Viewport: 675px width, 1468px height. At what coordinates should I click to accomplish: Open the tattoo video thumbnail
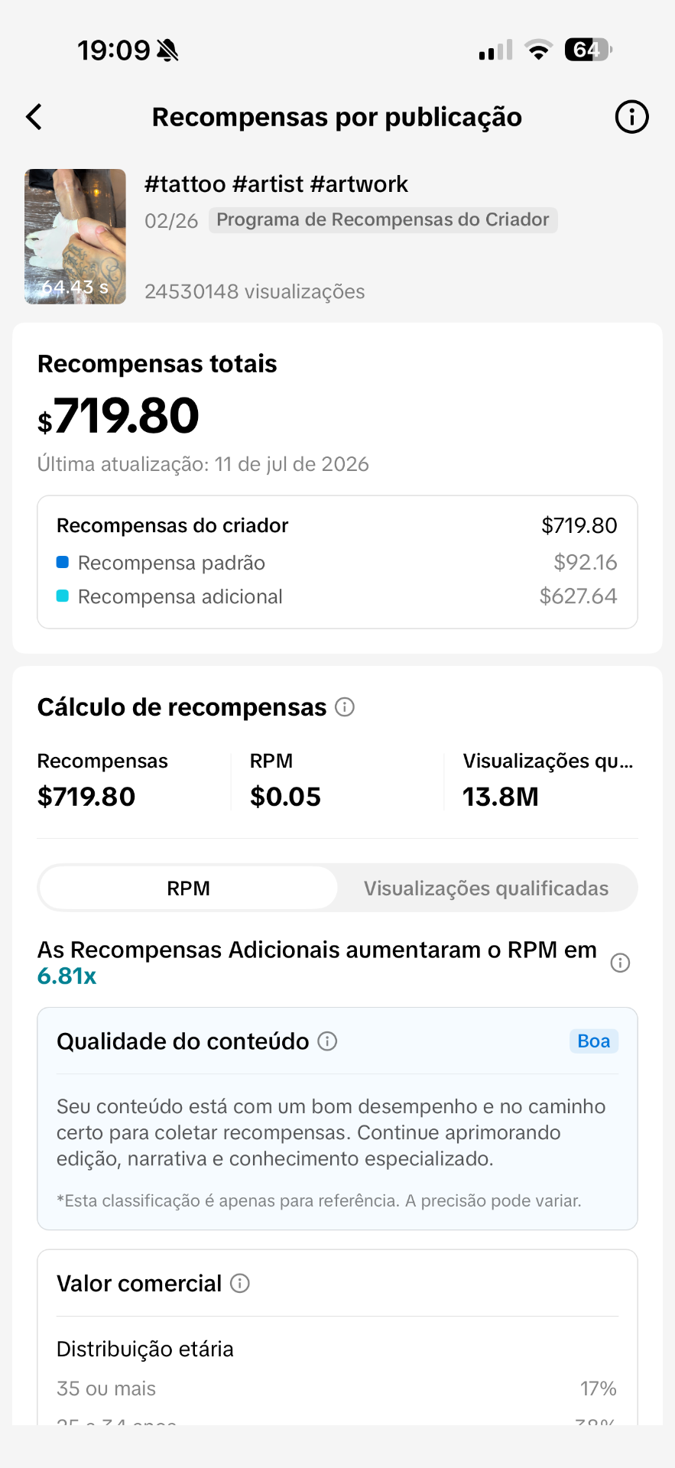[75, 236]
